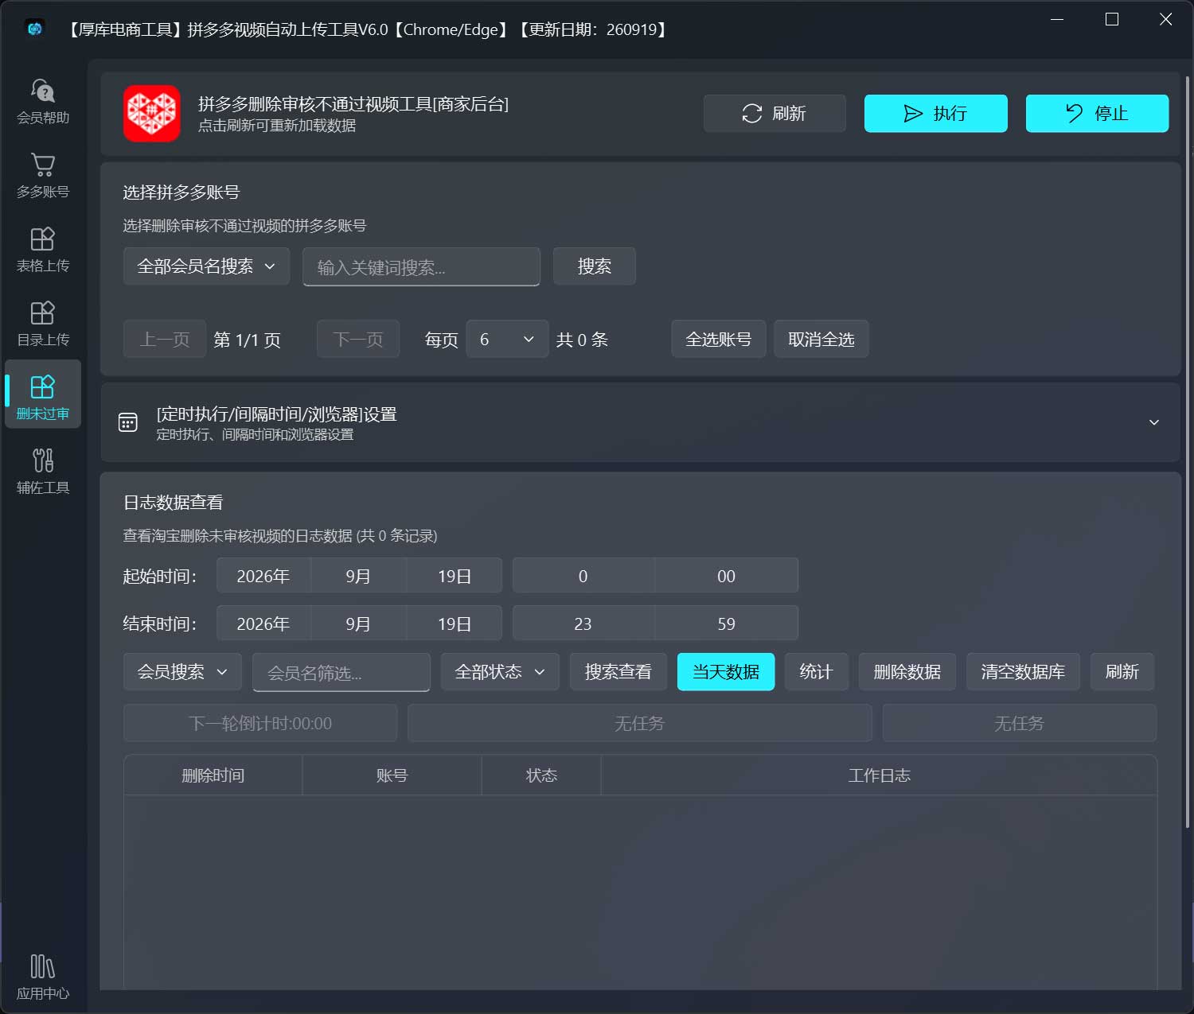
Task: Click the top 刷新 reload button
Action: point(775,114)
